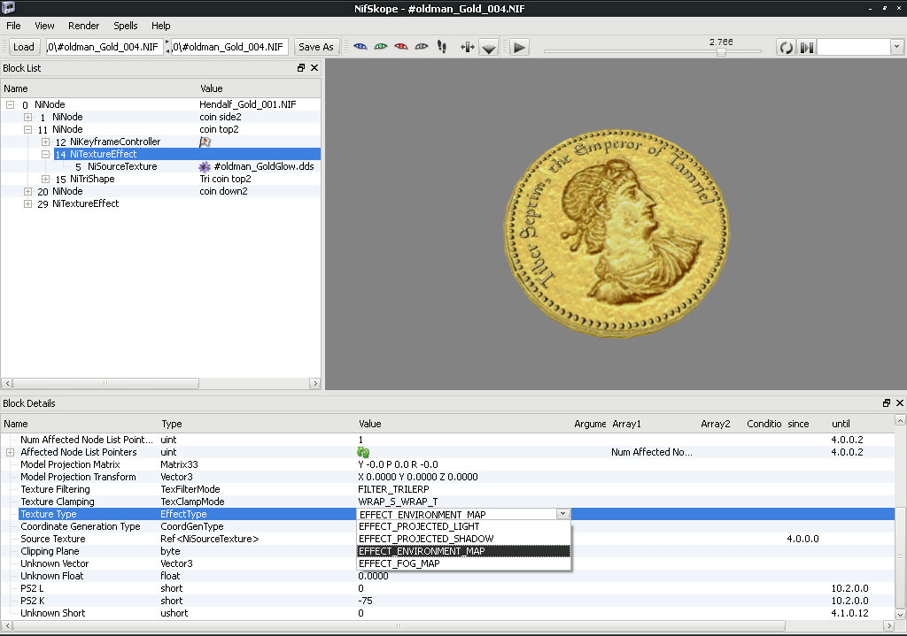Collapse the root 0 NiNode
The image size is (907, 636).
10,104
